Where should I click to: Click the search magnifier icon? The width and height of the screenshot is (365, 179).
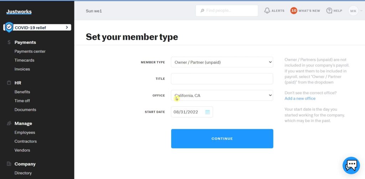(x=202, y=10)
